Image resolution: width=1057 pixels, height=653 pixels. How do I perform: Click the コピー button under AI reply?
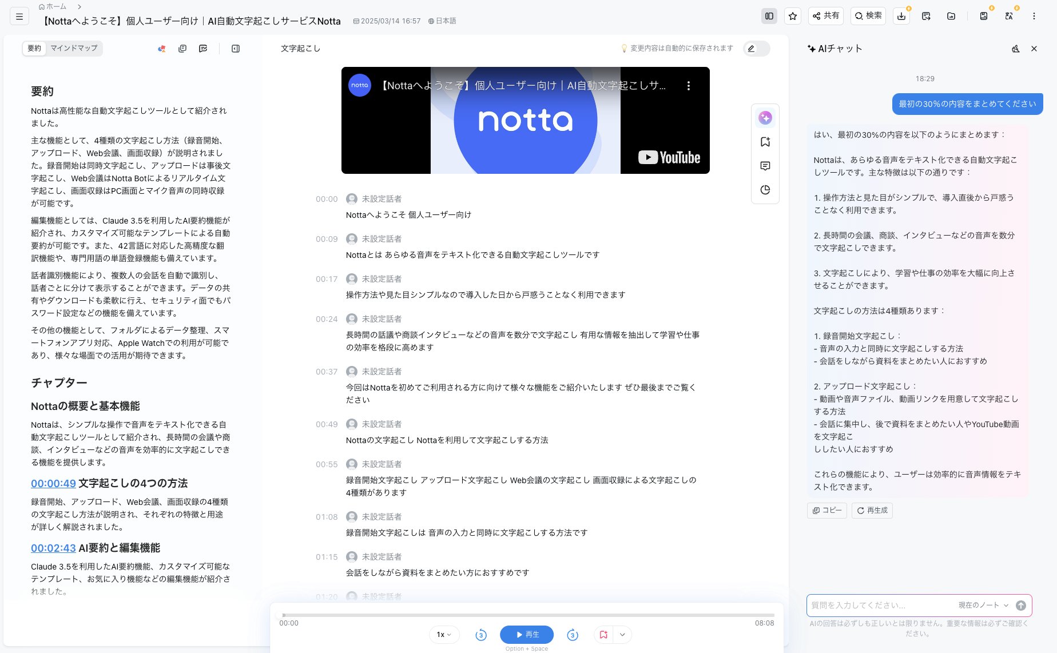(827, 510)
